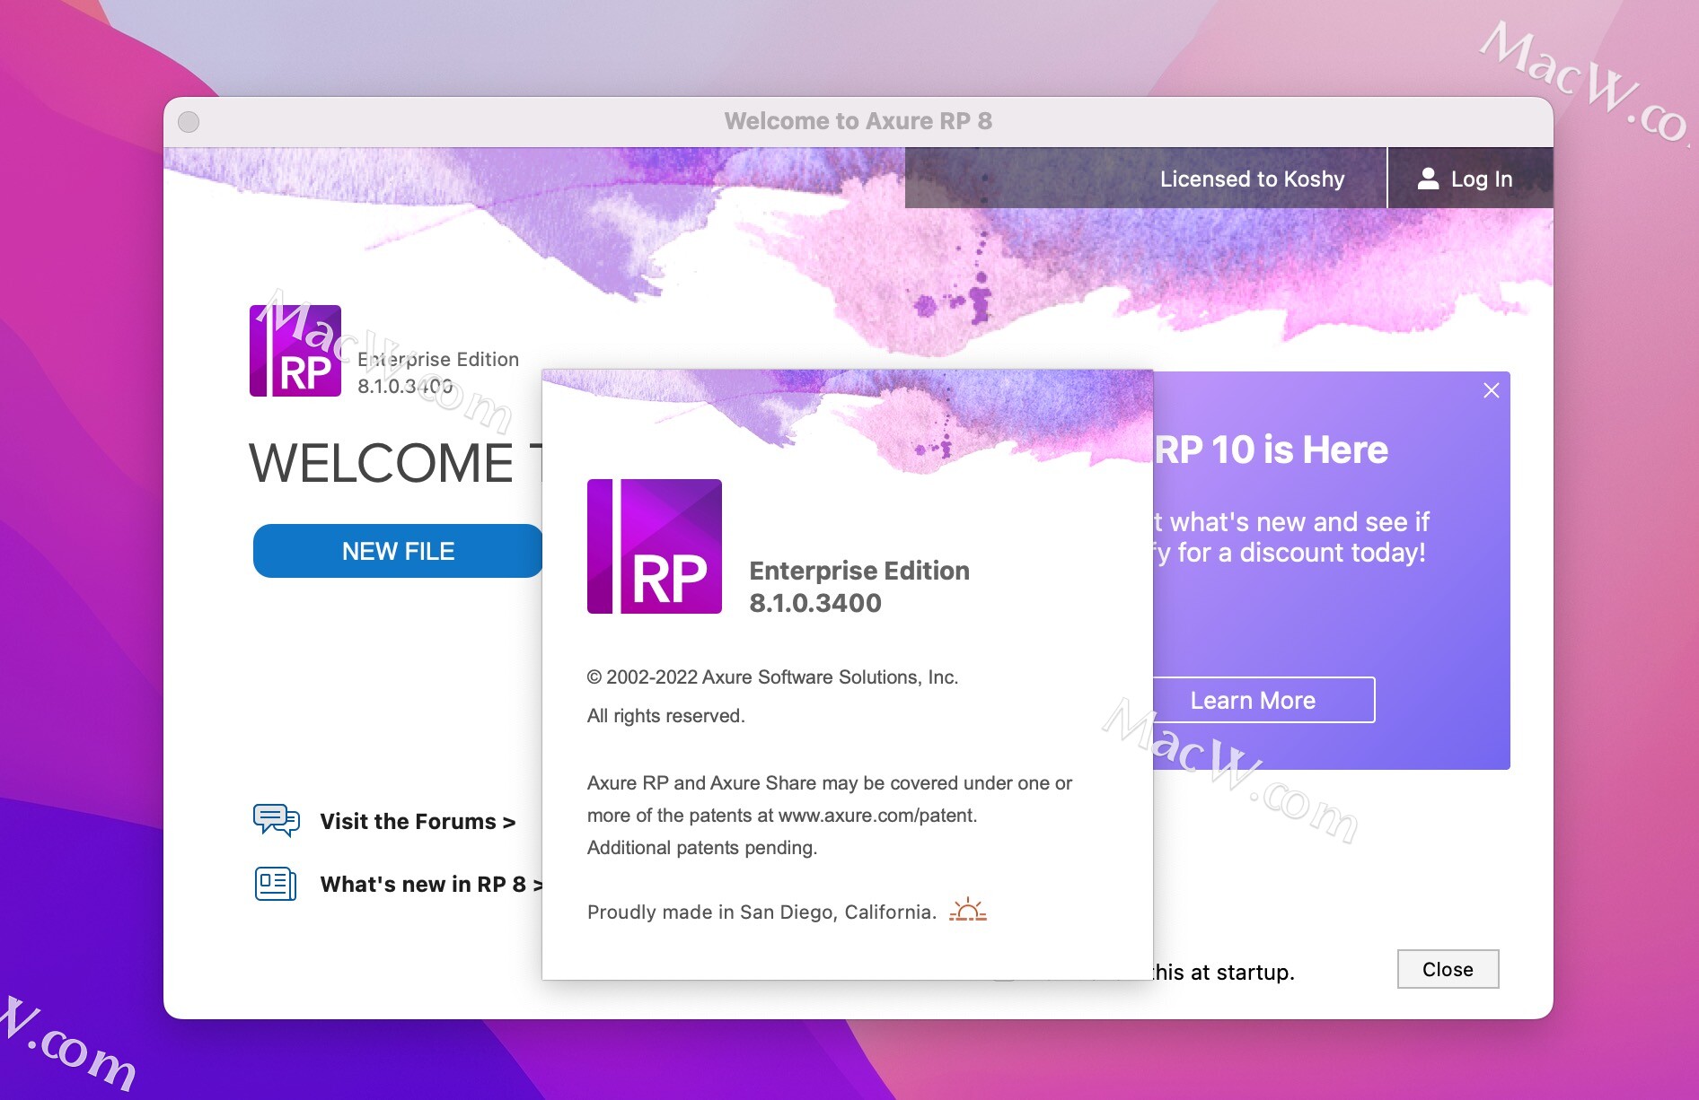This screenshot has height=1100, width=1699.
Task: Click the small RP logo above the WELCOME heading
Action: 295,351
